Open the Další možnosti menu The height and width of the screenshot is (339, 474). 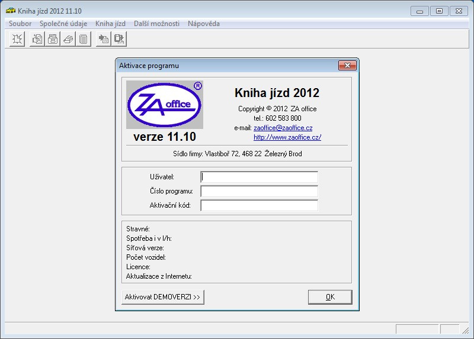(x=156, y=24)
